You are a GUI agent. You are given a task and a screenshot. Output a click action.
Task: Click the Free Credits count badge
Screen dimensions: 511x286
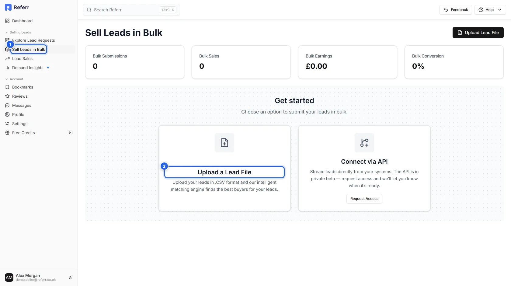pos(70,133)
